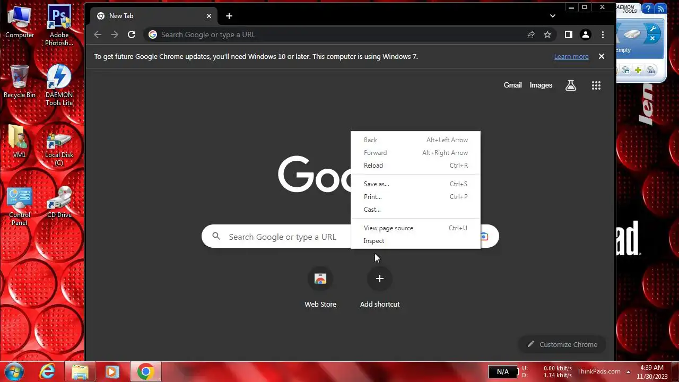679x382 pixels.
Task: Click the green plus in DAEMON gadget
Action: (x=638, y=70)
